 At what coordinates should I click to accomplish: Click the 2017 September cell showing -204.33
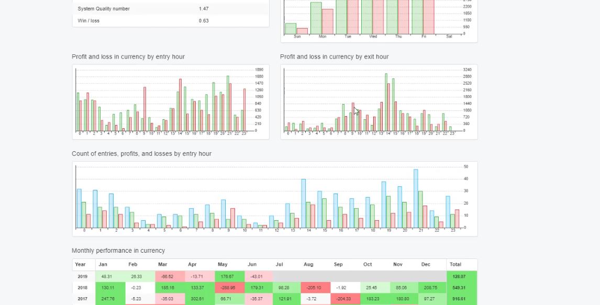(x=345, y=299)
